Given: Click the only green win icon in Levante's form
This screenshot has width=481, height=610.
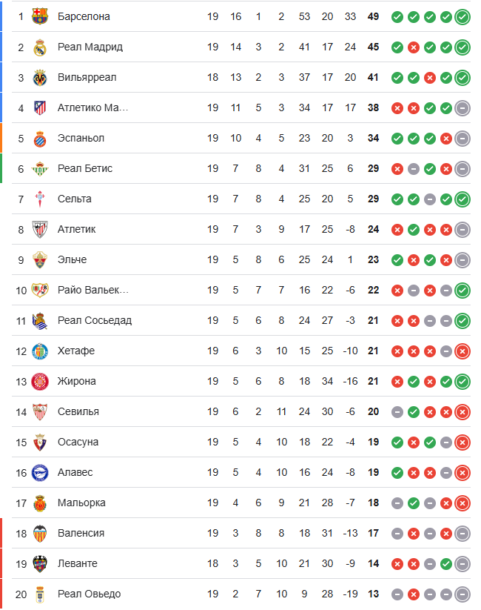Looking at the screenshot, I should click(x=446, y=563).
